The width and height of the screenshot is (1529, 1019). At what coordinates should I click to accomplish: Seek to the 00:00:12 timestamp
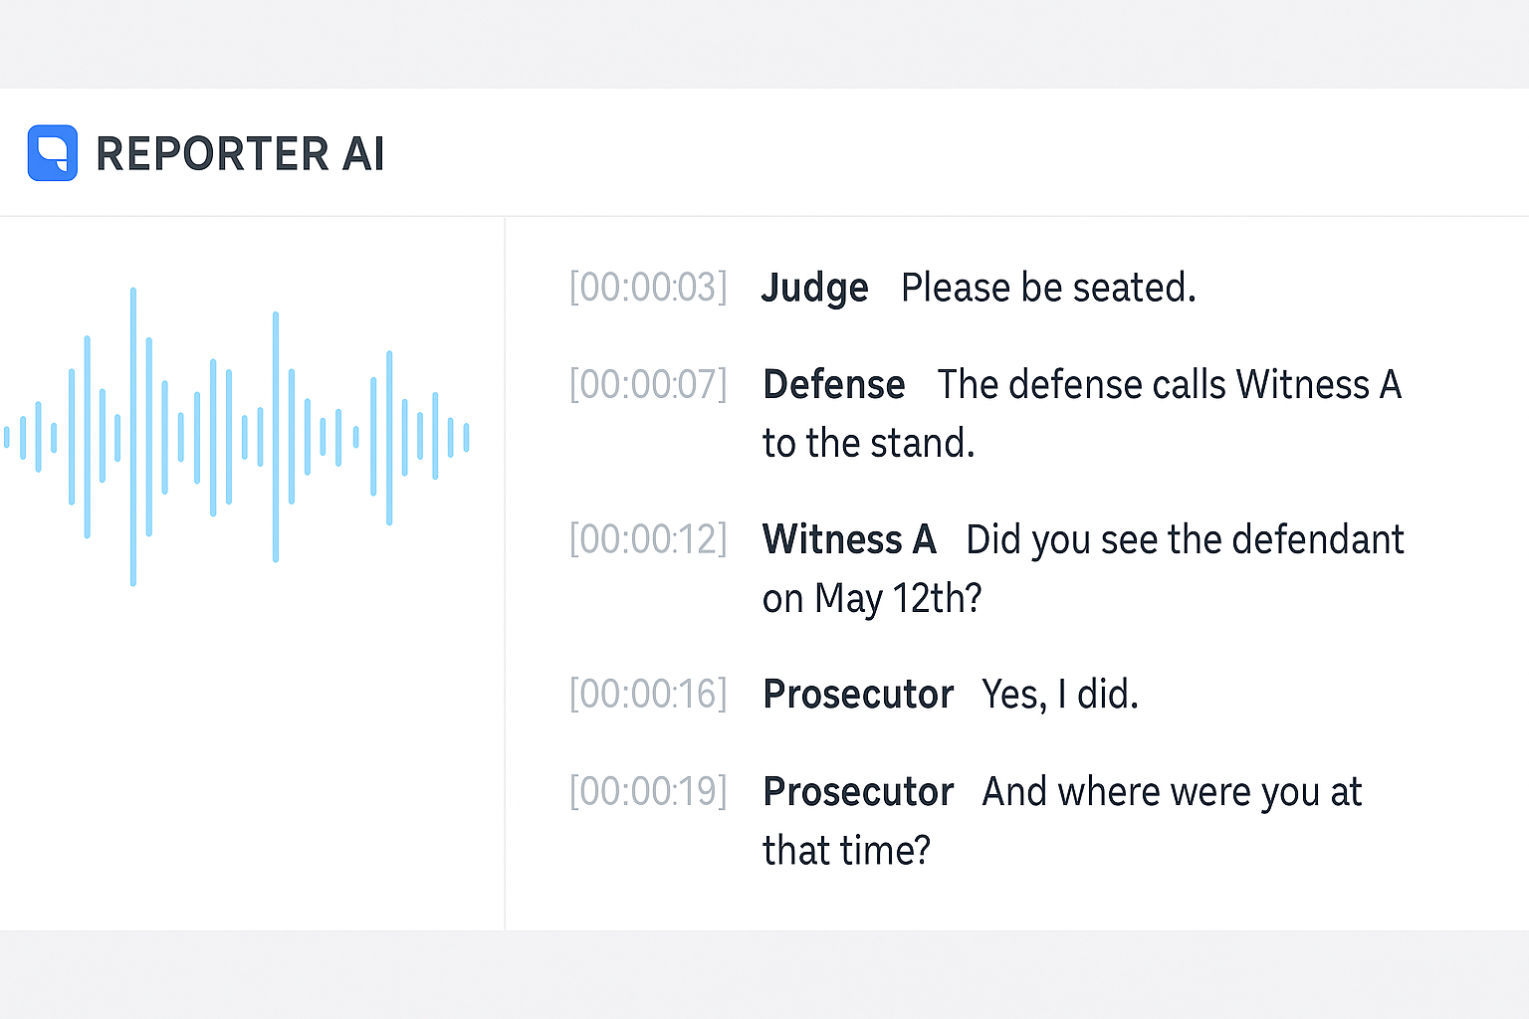click(x=648, y=539)
